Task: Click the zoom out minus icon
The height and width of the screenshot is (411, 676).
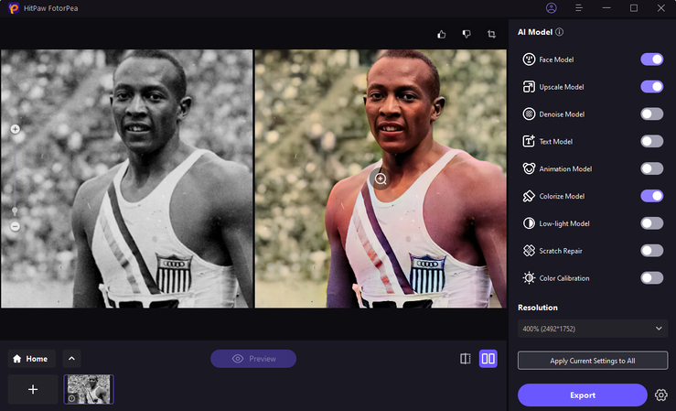Action: pyautogui.click(x=15, y=226)
